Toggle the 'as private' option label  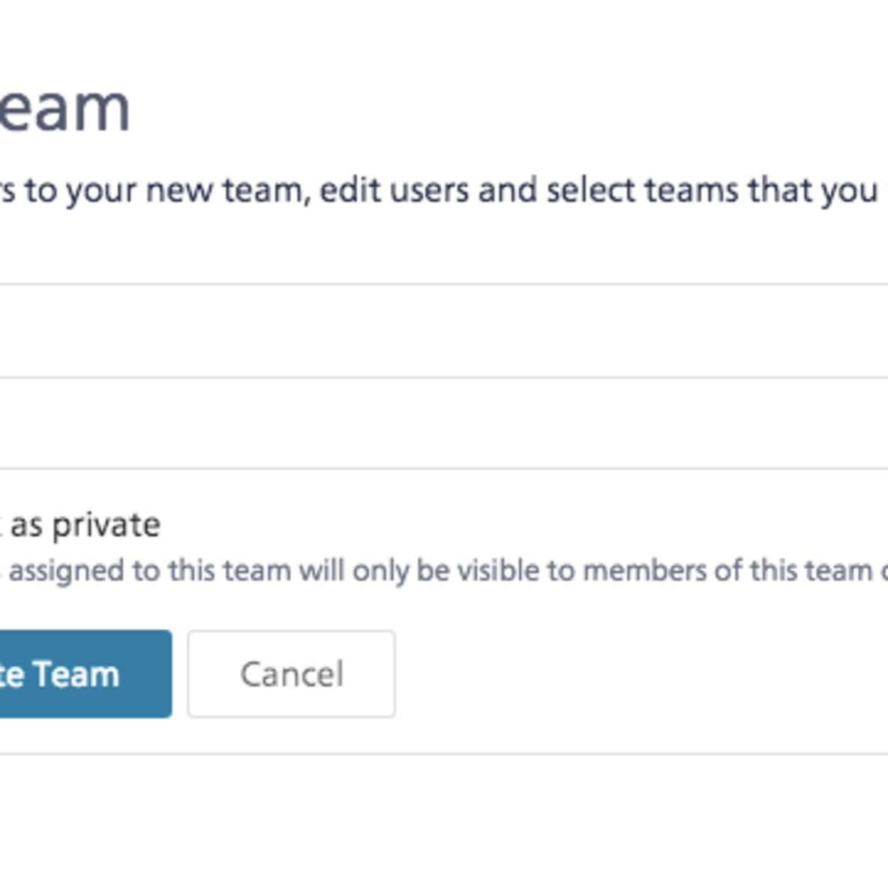[x=85, y=526]
